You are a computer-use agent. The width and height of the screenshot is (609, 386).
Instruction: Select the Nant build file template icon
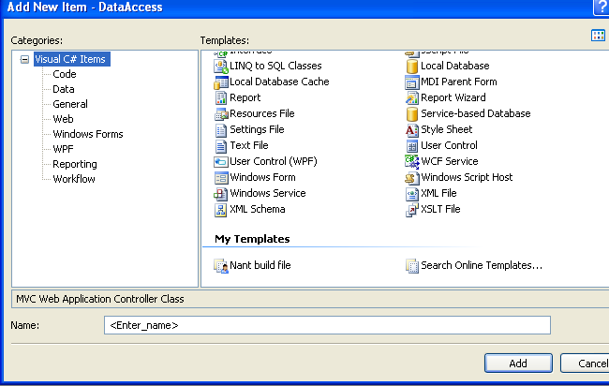click(220, 266)
